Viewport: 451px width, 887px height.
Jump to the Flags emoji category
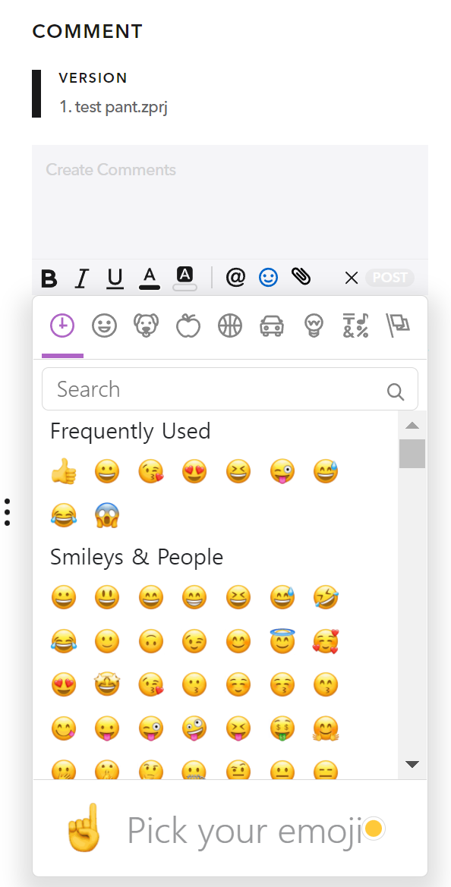(398, 326)
